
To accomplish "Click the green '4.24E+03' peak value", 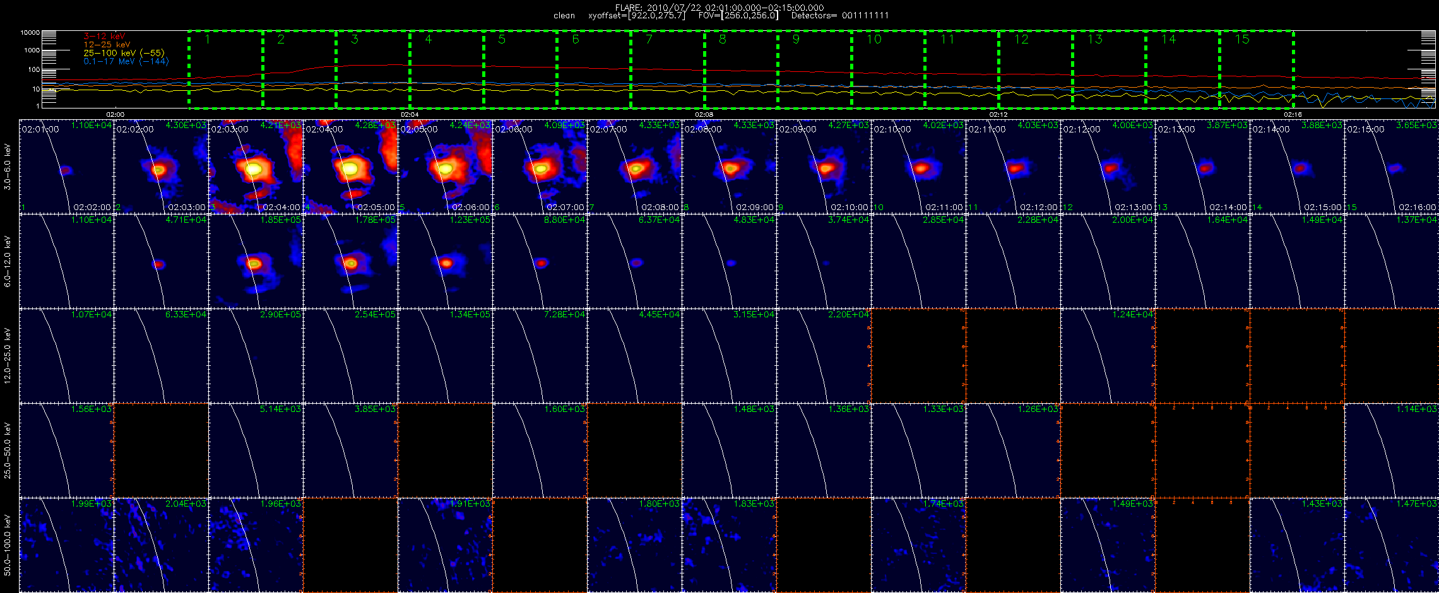I will 470,125.
